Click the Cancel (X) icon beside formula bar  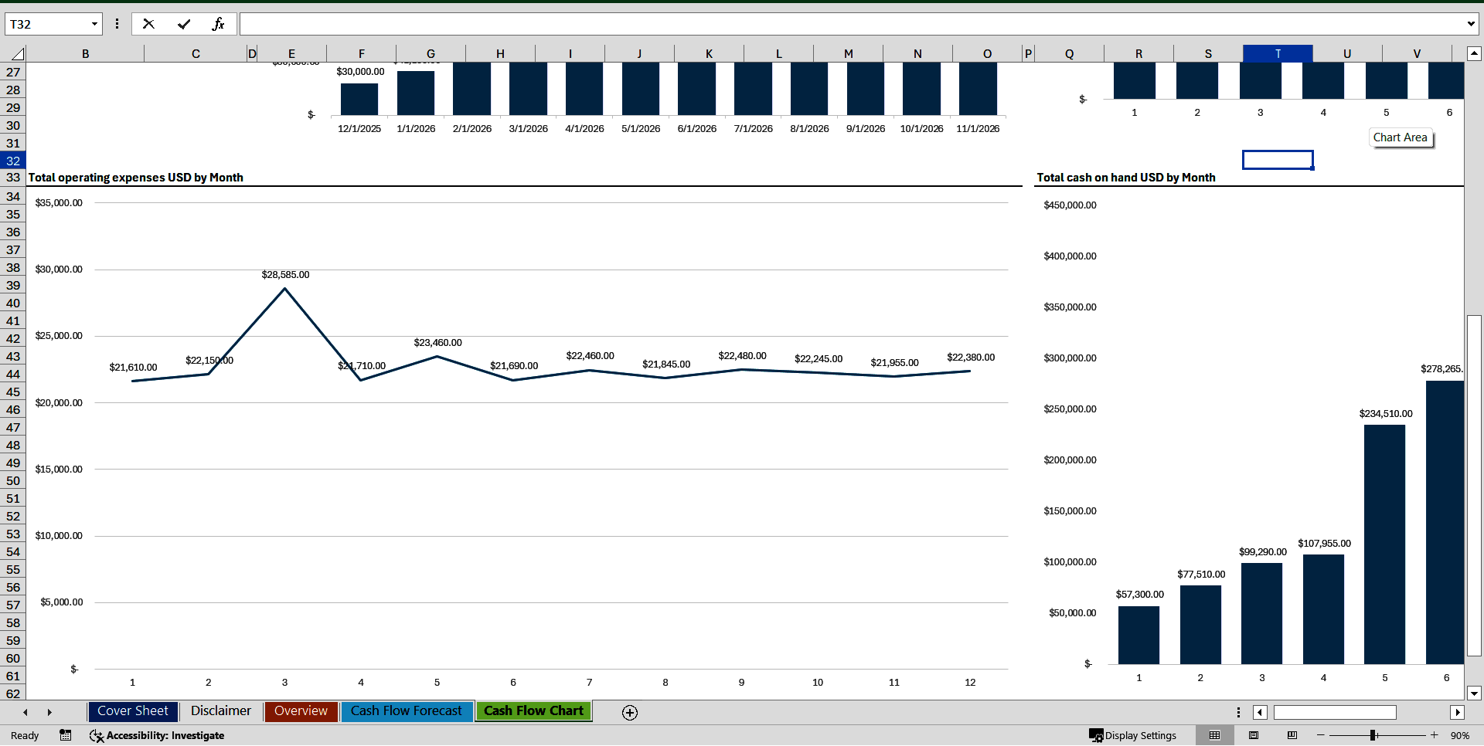click(x=148, y=23)
